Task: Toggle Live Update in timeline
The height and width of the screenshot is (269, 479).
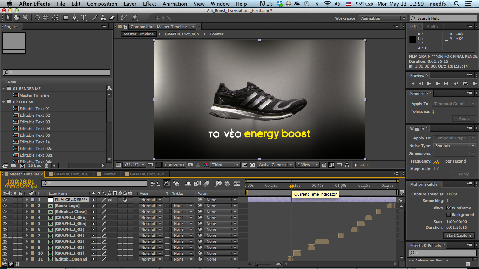Action: [167, 184]
